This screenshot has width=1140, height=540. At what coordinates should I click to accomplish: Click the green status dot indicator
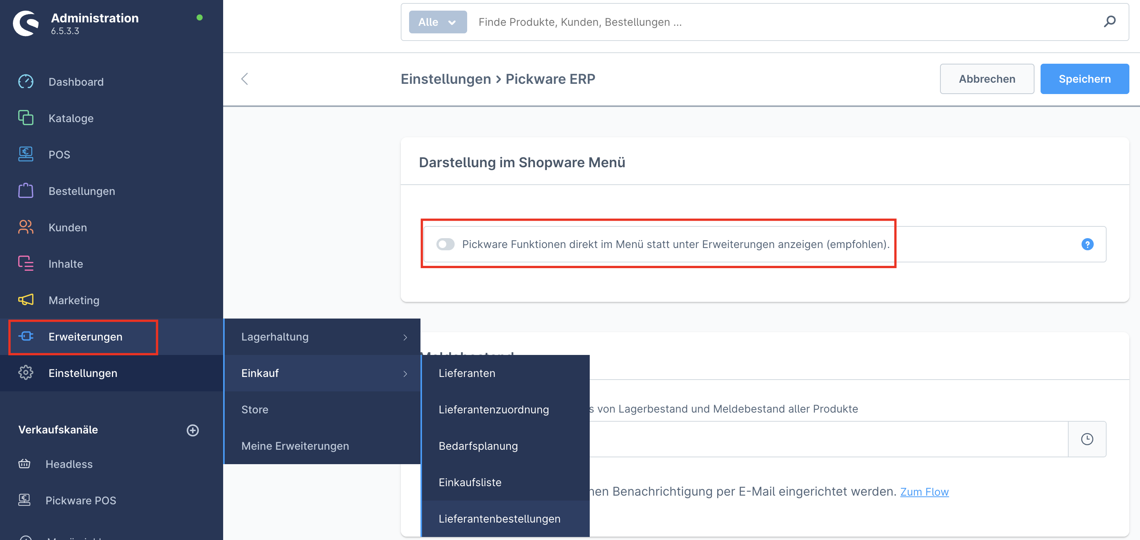(x=199, y=18)
